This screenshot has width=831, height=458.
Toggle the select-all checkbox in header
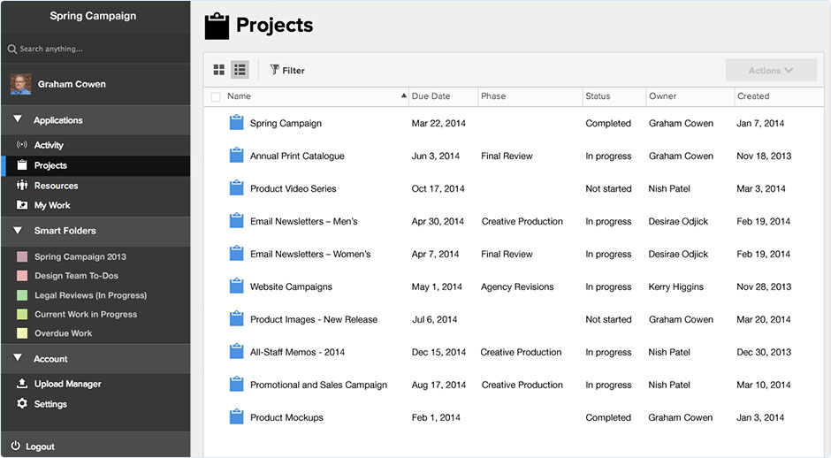216,97
